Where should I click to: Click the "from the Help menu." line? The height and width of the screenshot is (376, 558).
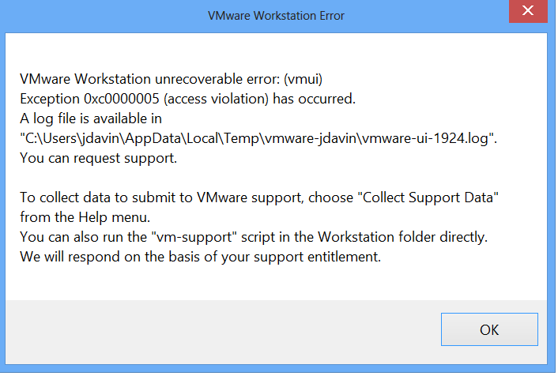pyautogui.click(x=85, y=217)
